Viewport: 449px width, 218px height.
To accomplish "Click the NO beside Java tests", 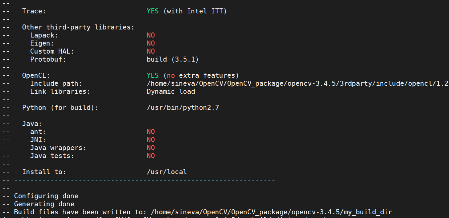I will tap(151, 156).
